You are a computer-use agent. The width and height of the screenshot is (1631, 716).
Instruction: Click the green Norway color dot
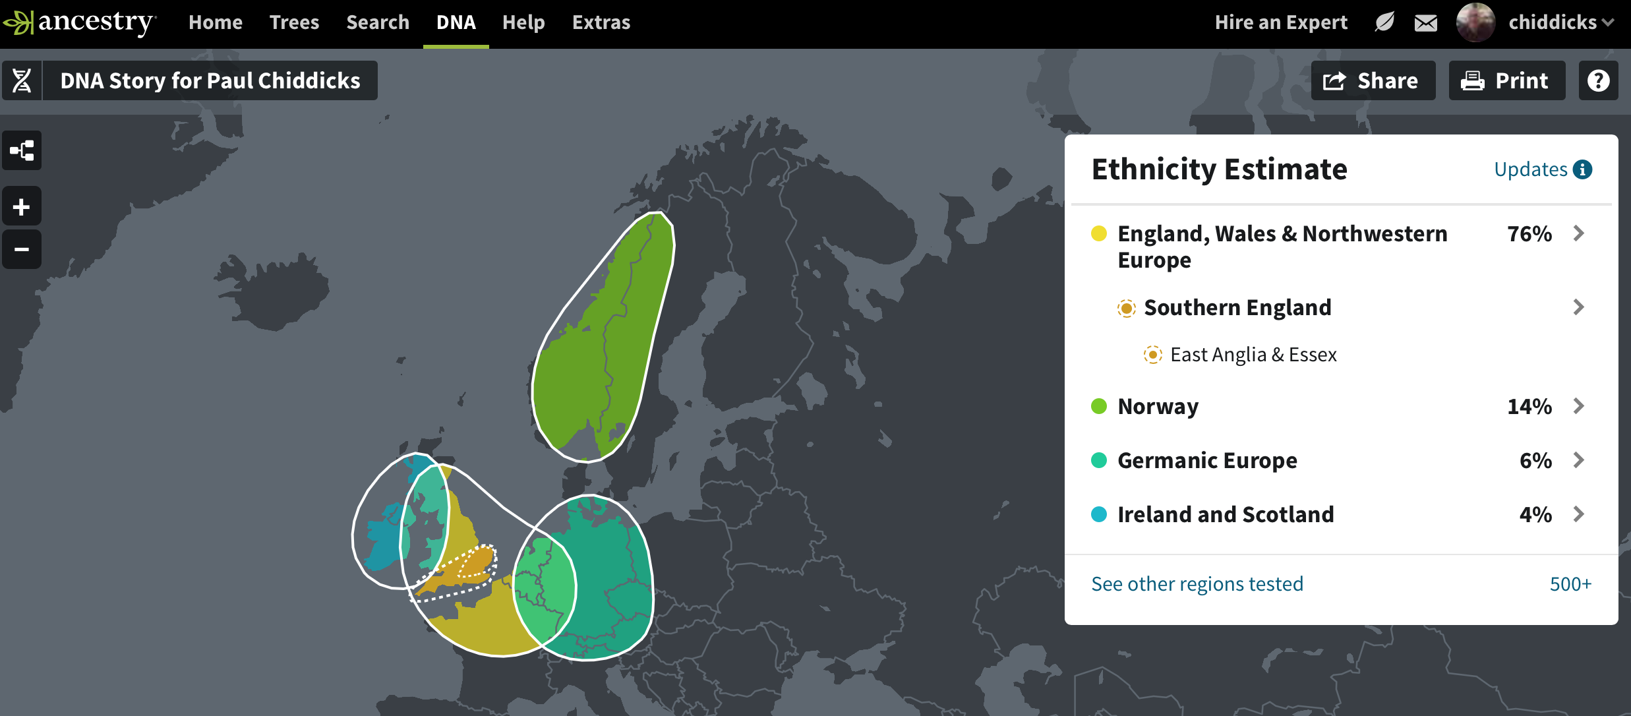(x=1099, y=406)
